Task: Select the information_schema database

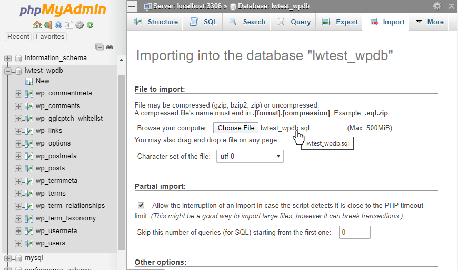Action: coord(56,58)
